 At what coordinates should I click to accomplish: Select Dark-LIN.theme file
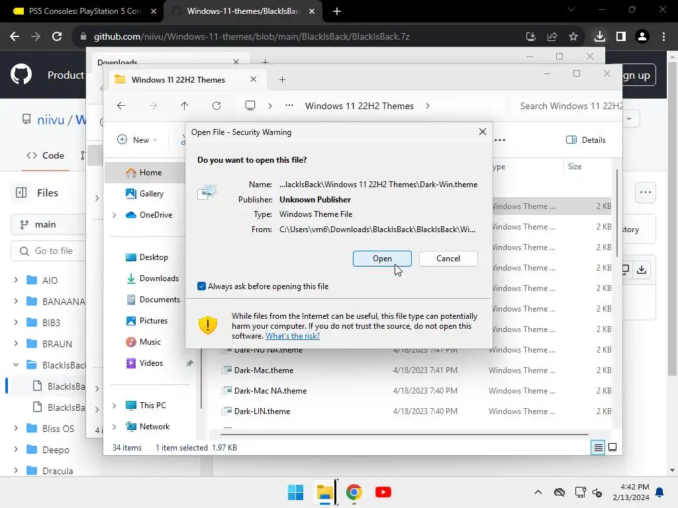(262, 411)
